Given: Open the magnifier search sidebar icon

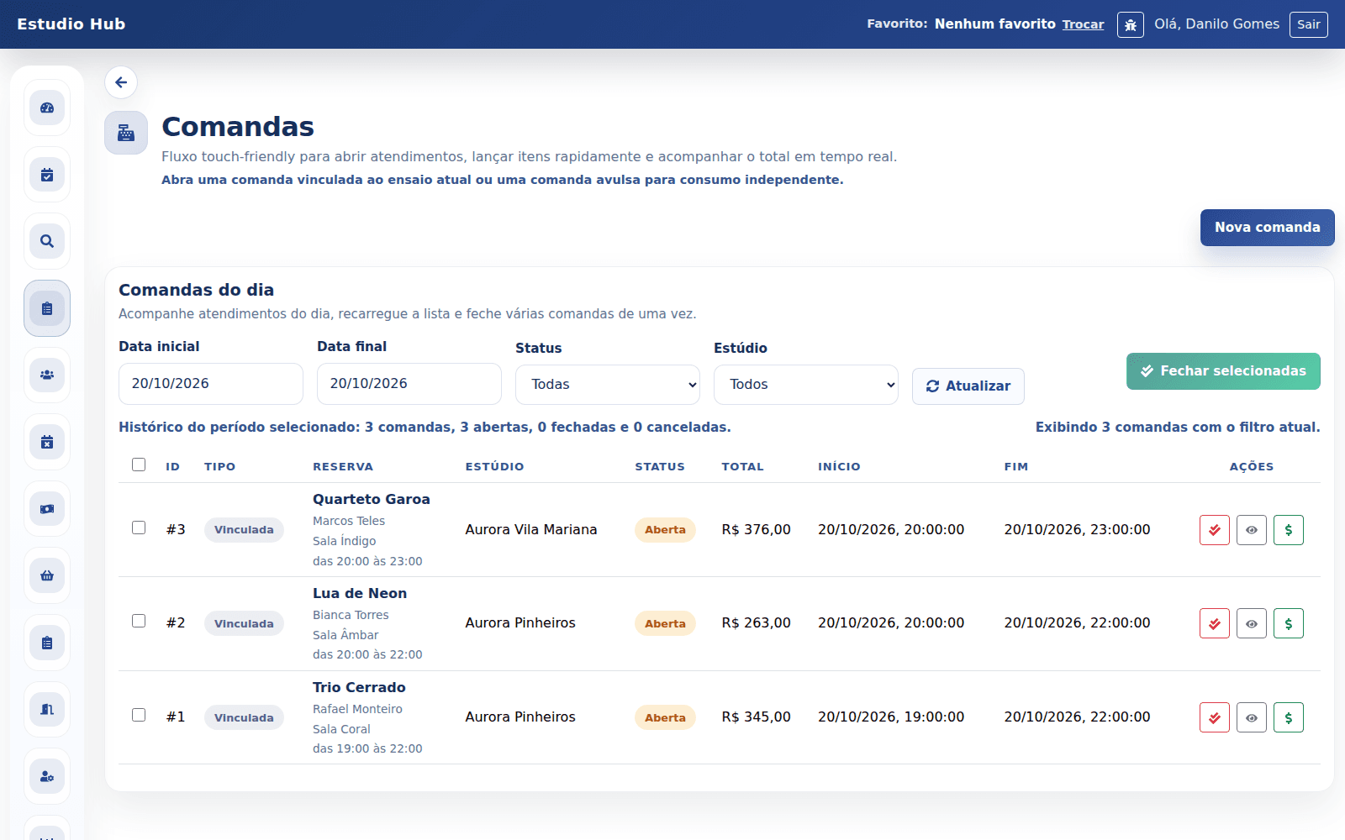Looking at the screenshot, I should click(47, 241).
